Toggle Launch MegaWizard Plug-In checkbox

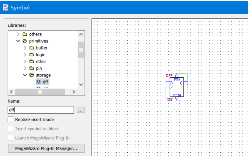coord(10,138)
